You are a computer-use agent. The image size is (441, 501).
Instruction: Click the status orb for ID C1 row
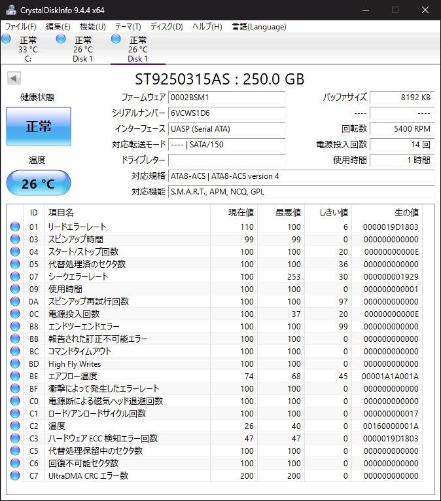coord(15,413)
